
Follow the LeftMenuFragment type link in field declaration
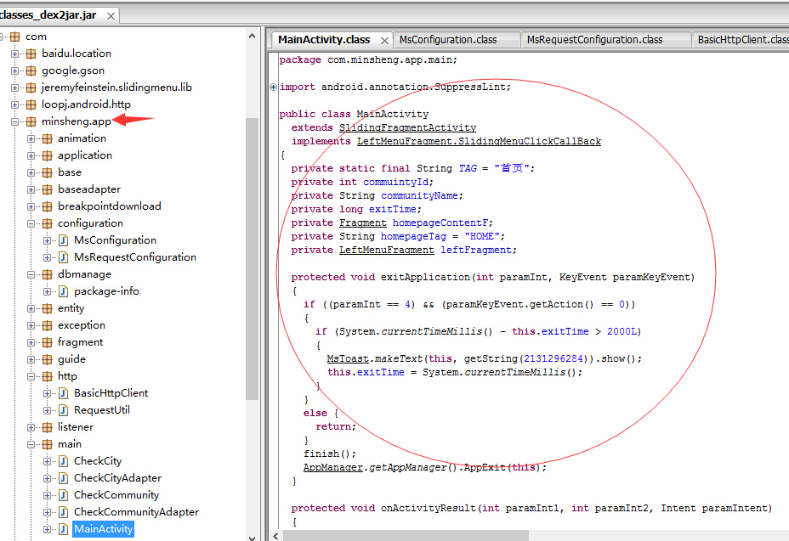[x=387, y=250]
